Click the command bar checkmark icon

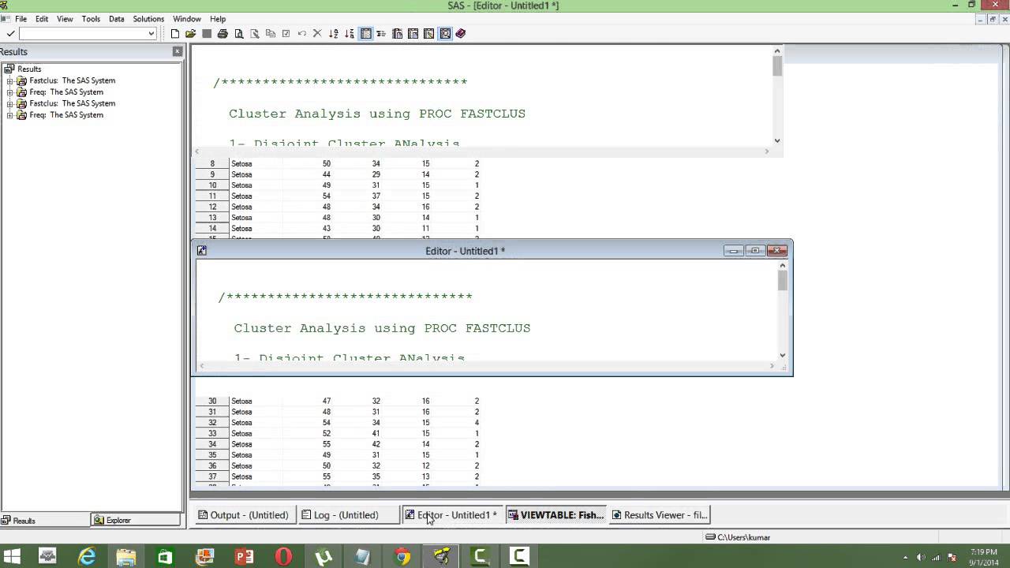10,34
